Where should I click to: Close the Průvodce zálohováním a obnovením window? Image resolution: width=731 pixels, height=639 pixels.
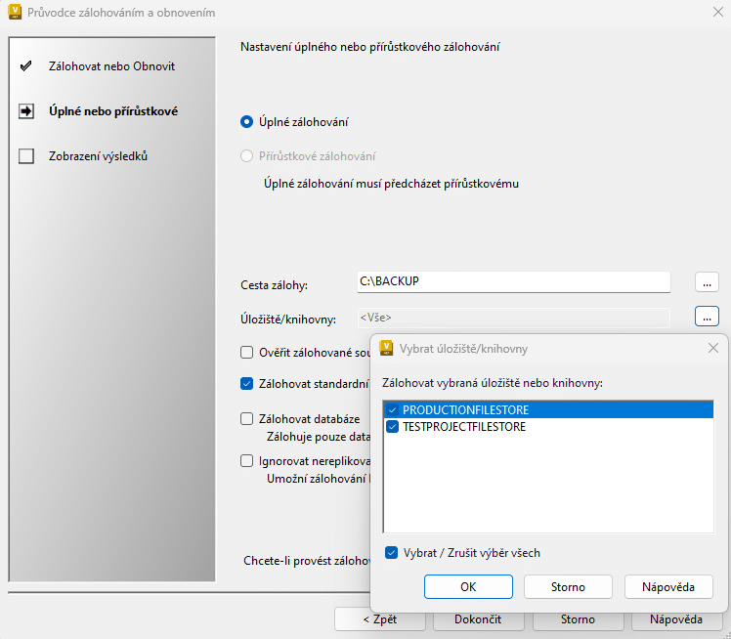pyautogui.click(x=718, y=12)
